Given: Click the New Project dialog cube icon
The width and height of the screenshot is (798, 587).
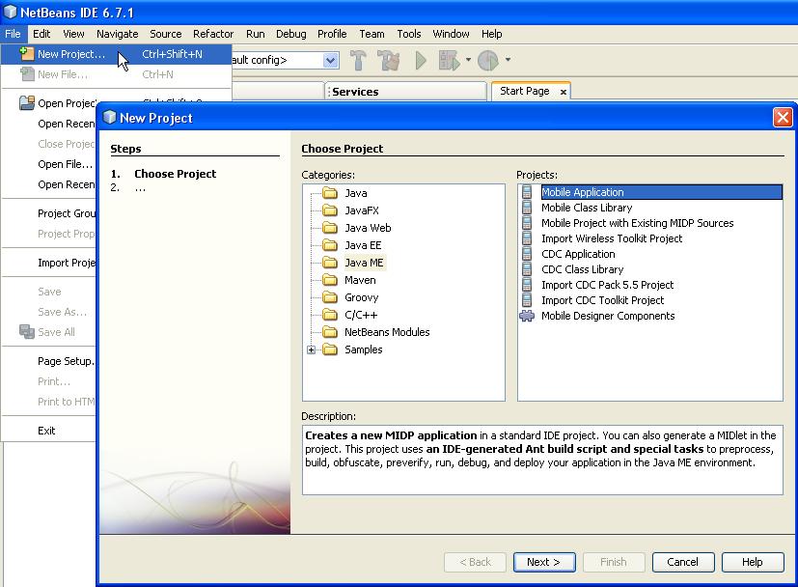Looking at the screenshot, I should 109,118.
